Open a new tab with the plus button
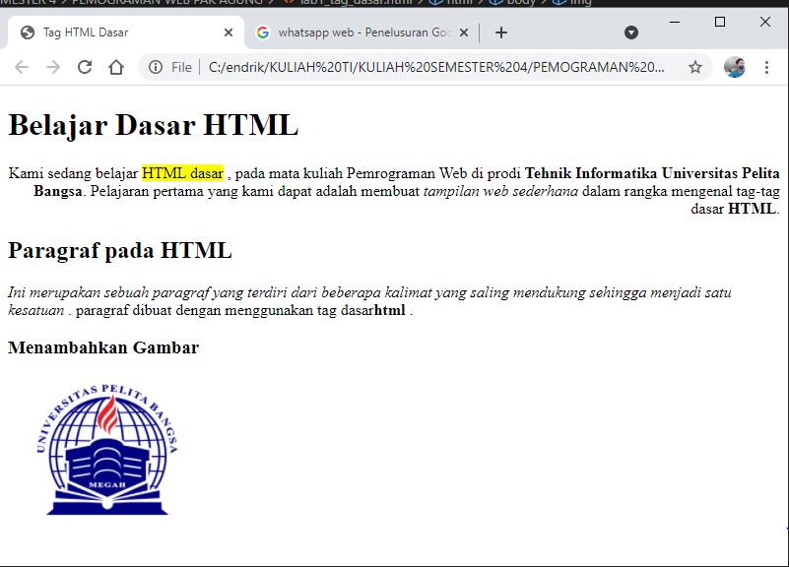This screenshot has height=567, width=789. [502, 31]
